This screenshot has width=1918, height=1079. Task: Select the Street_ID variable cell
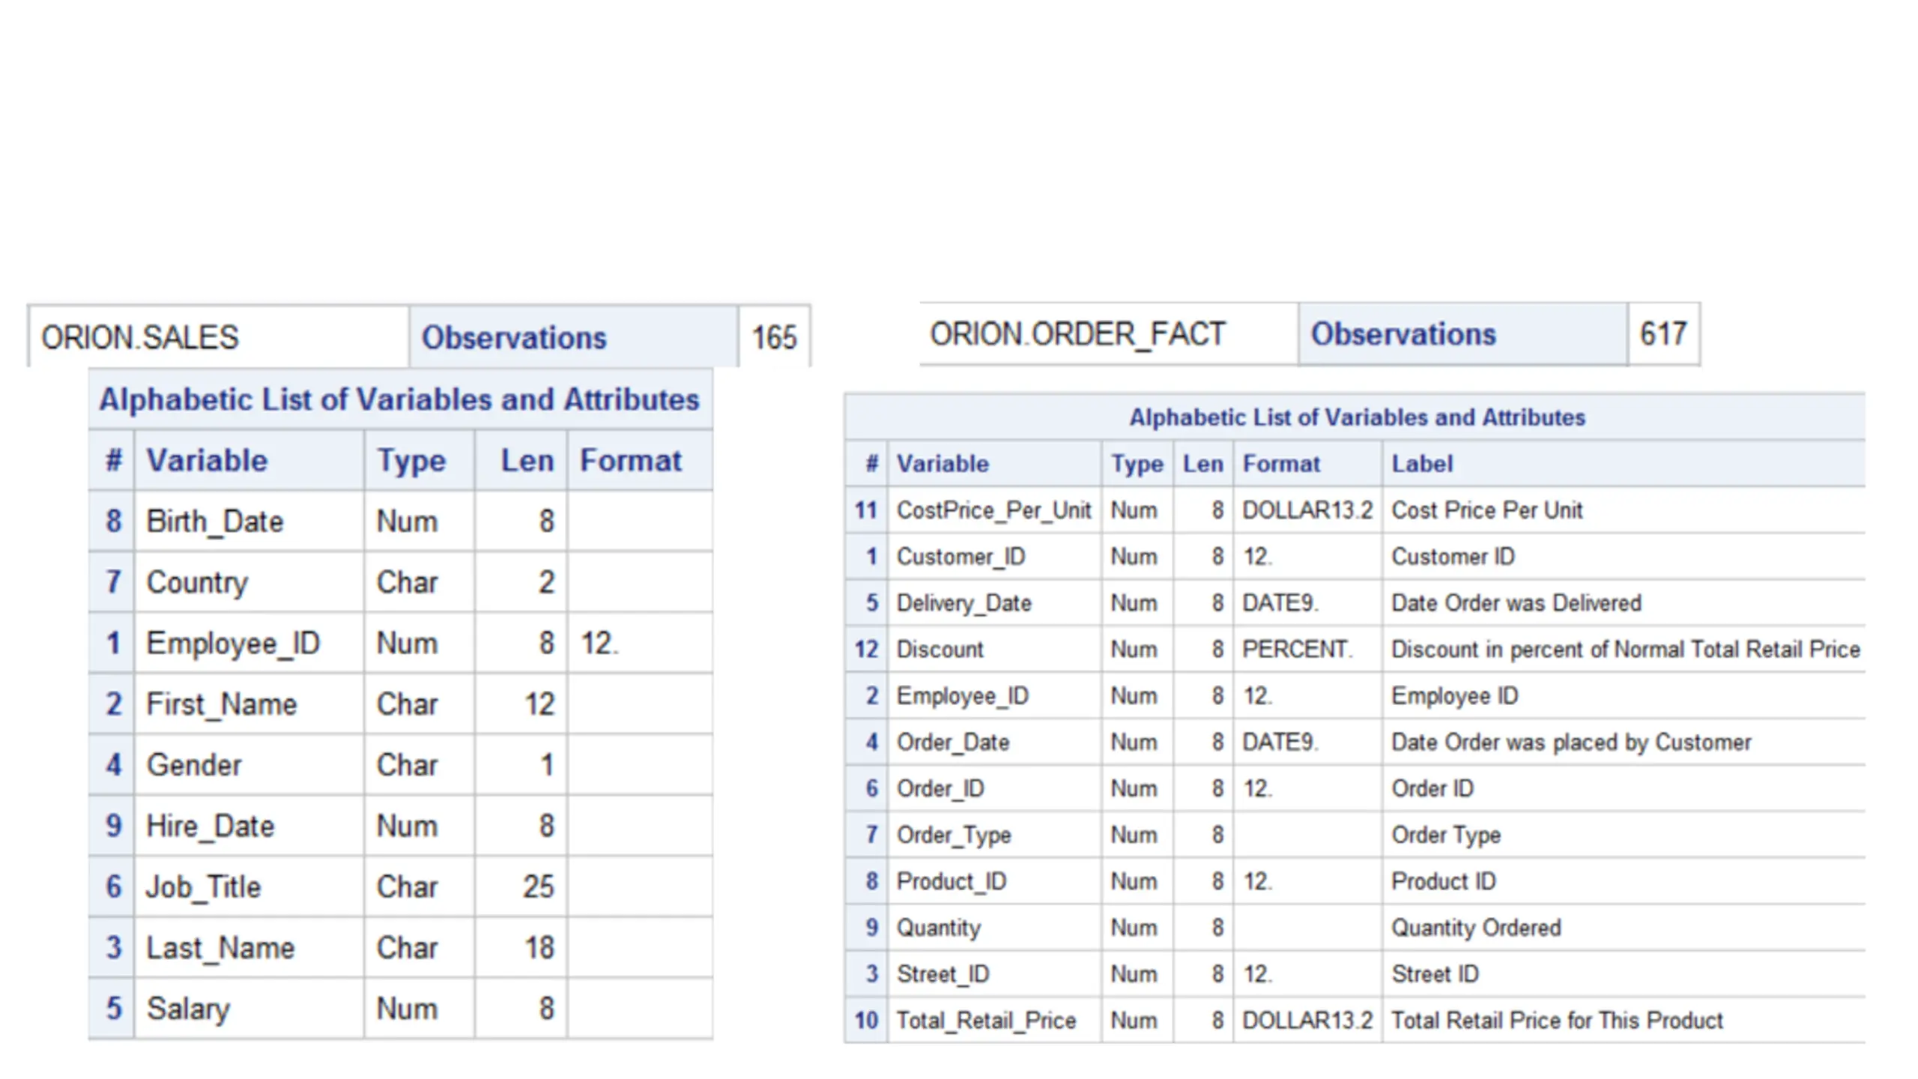994,974
